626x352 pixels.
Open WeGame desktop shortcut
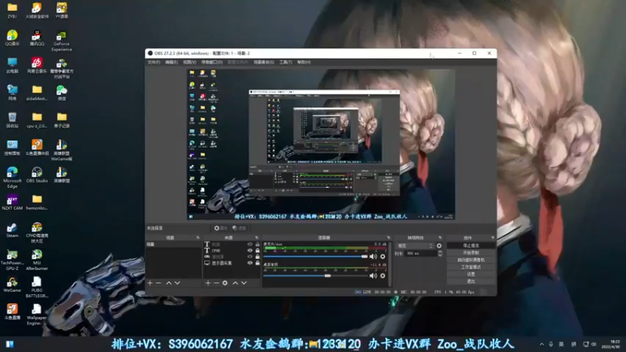(x=12, y=285)
